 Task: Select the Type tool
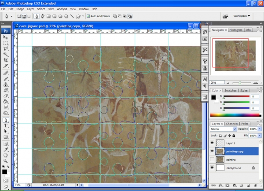[x=6, y=126]
